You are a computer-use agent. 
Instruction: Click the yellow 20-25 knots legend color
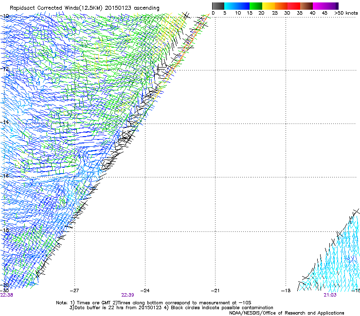269,6
